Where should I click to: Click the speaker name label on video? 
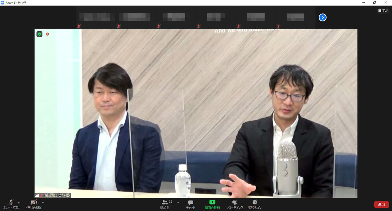pos(57,195)
